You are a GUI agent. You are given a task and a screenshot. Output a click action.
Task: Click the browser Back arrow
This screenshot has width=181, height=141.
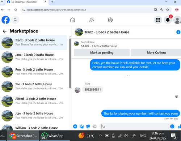click(3, 10)
